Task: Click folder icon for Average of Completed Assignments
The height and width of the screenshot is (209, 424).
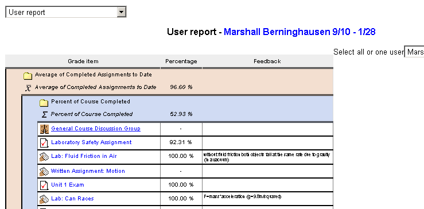Action: 28,76
